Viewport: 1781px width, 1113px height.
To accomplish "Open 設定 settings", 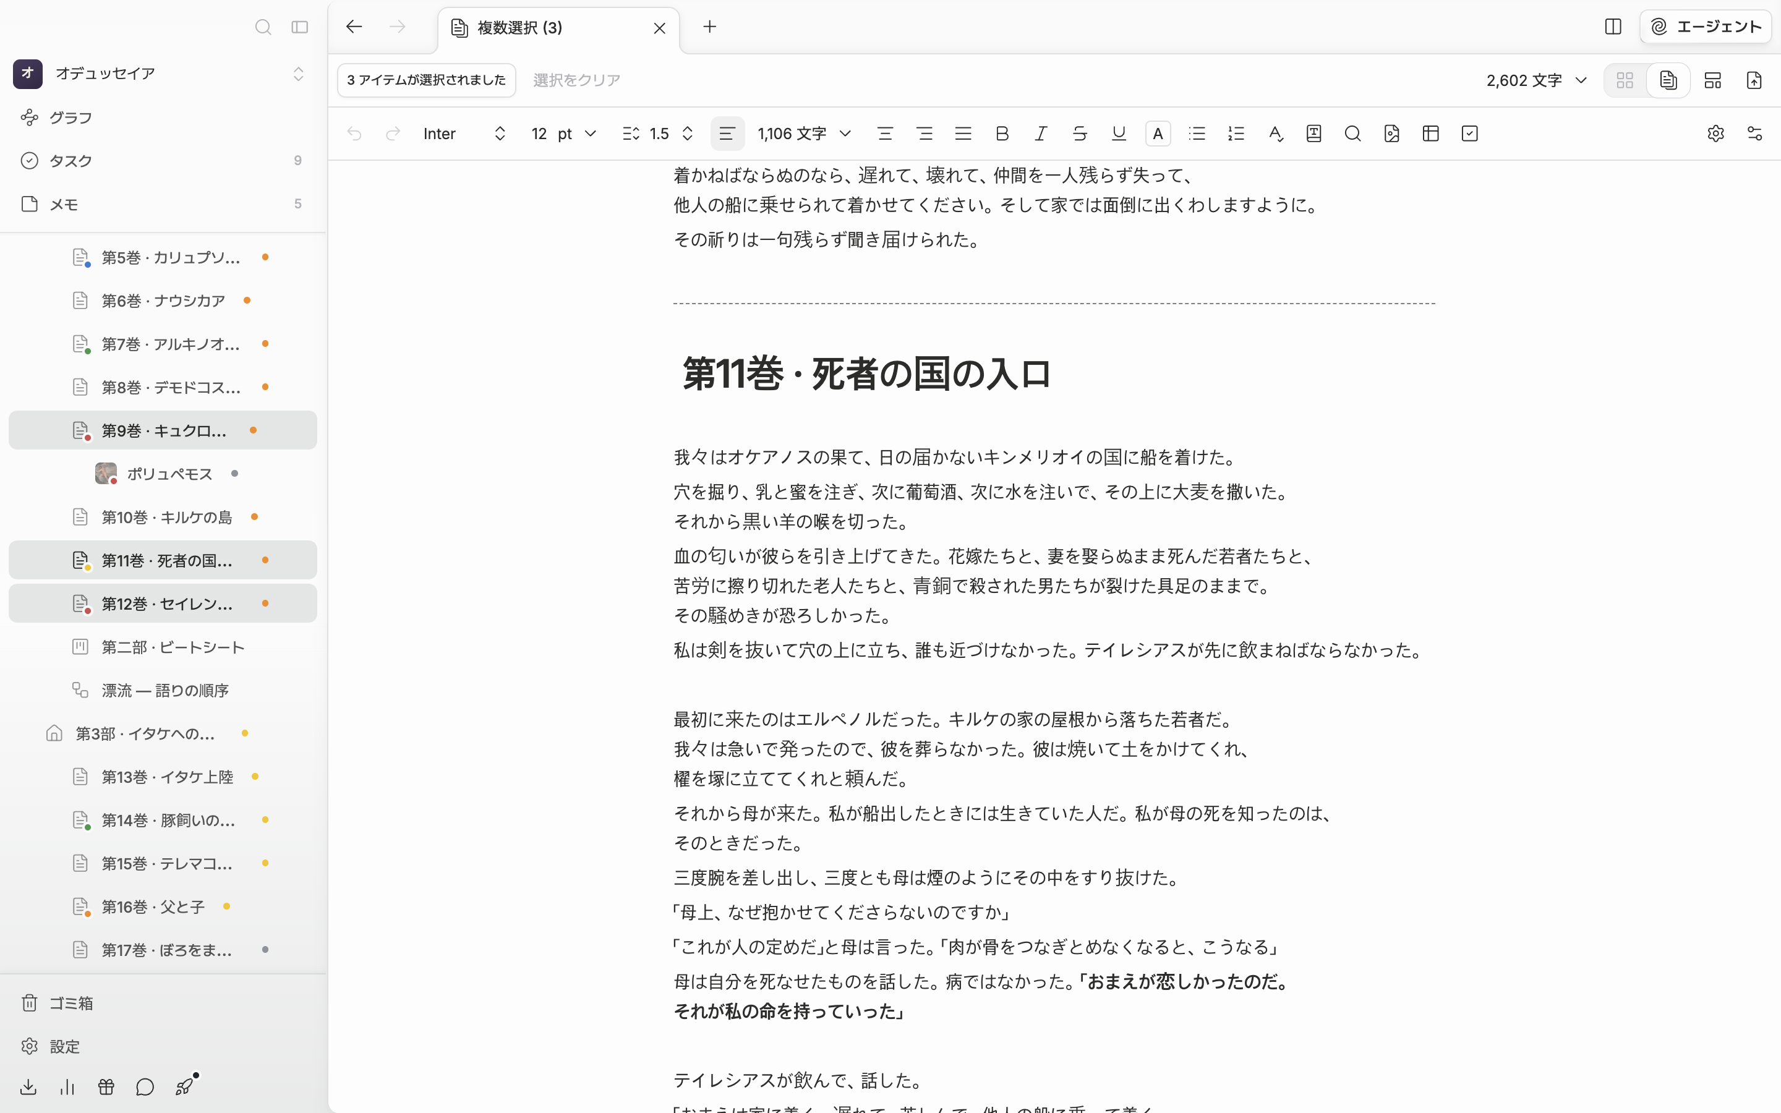I will (x=163, y=1046).
